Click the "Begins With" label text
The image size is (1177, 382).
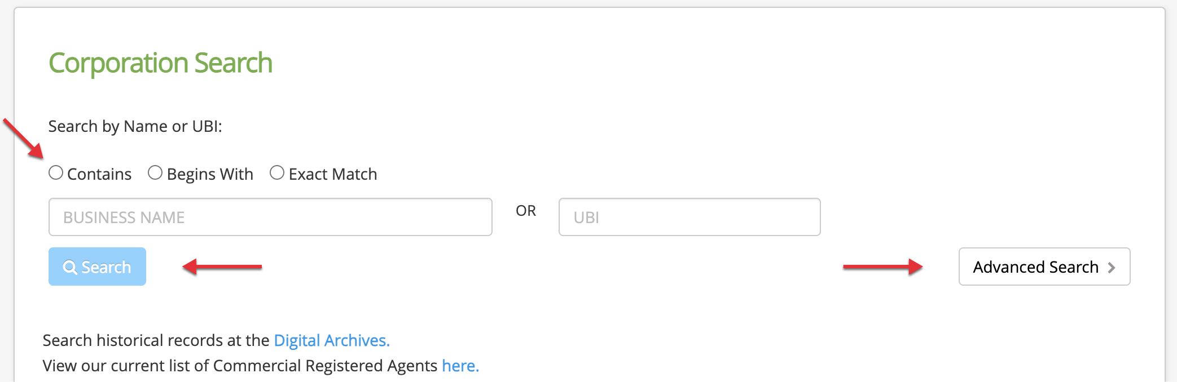click(210, 174)
